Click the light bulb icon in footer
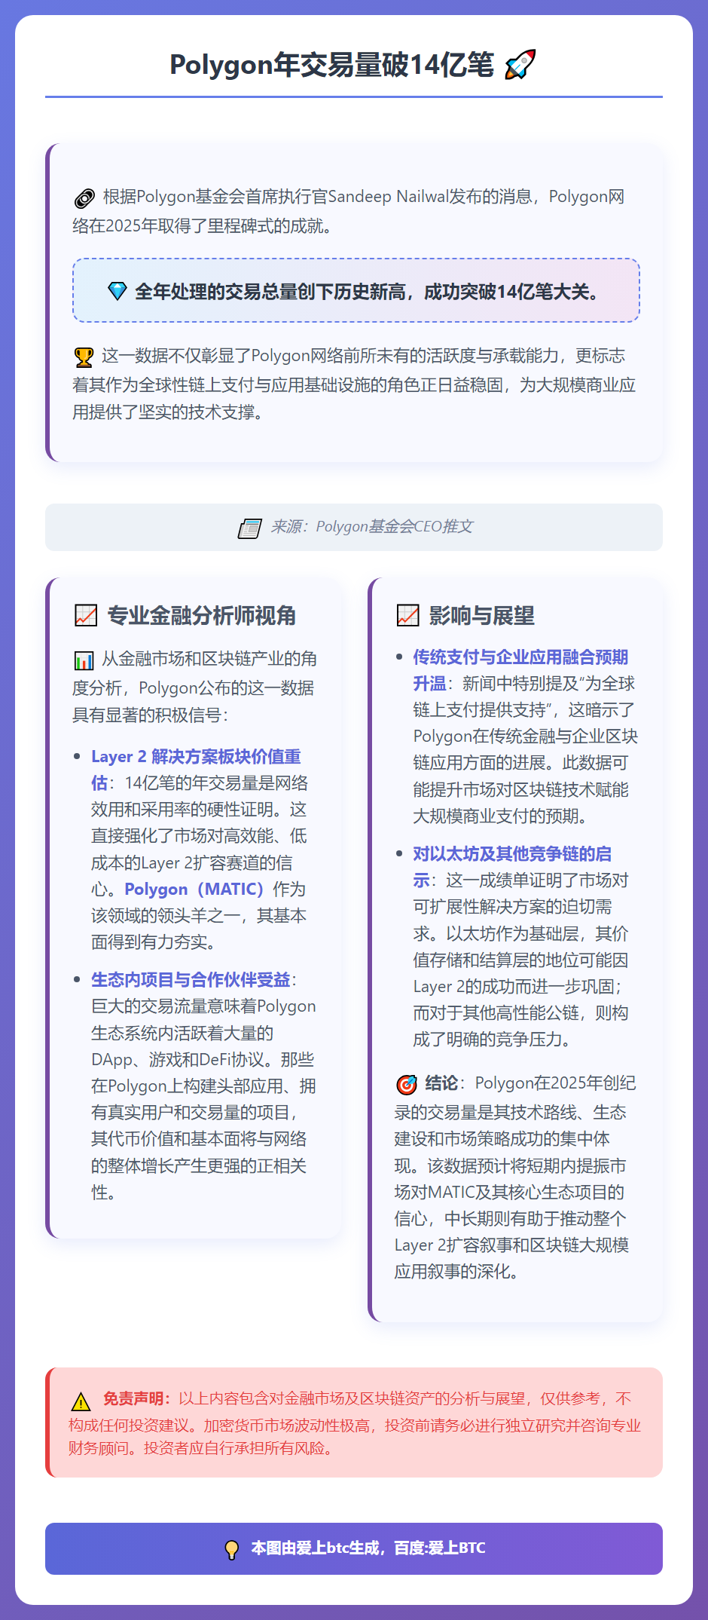The image size is (708, 1620). pos(232,1550)
